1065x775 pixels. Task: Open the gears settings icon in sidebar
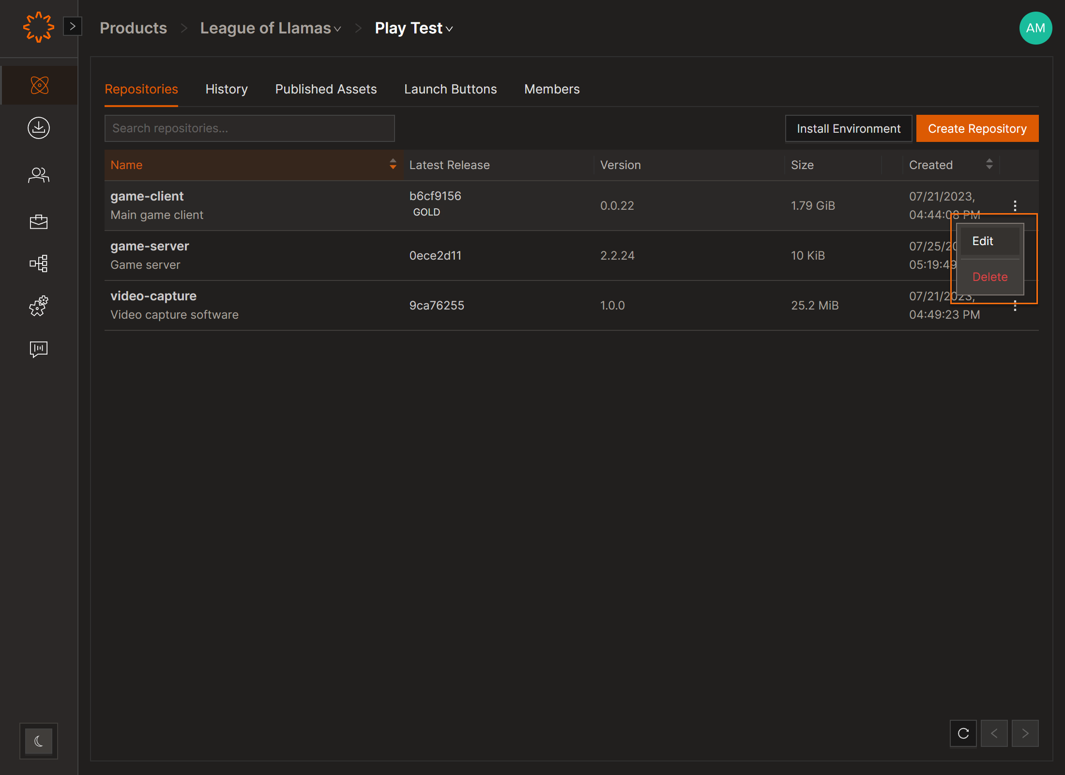(x=39, y=306)
